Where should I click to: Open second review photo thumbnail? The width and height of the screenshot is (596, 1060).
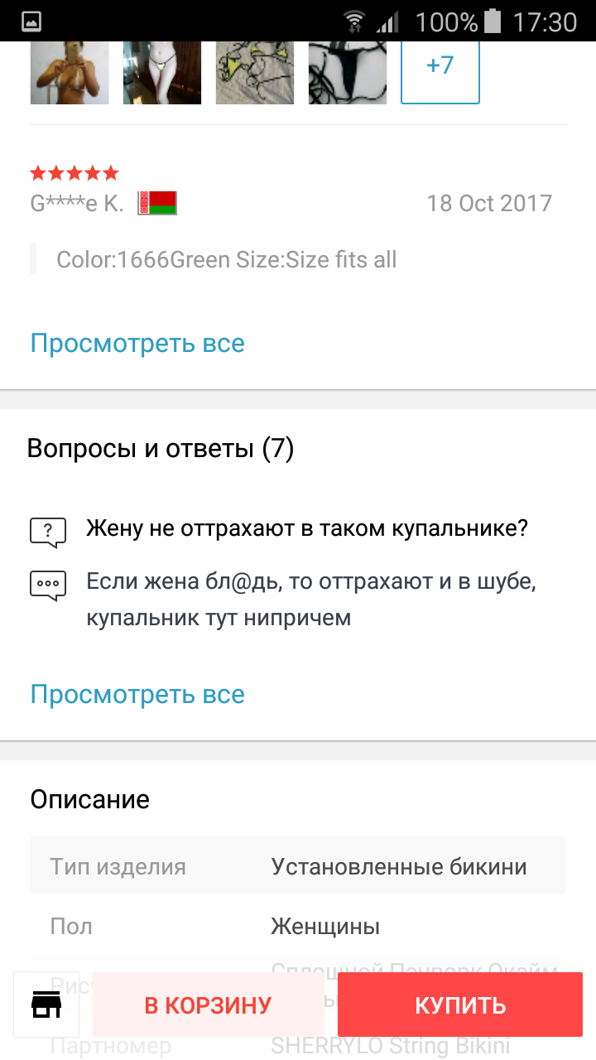tap(162, 73)
